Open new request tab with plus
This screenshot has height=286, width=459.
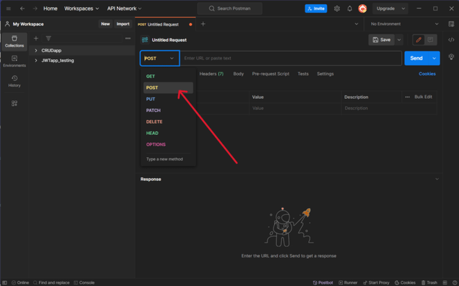point(203,24)
